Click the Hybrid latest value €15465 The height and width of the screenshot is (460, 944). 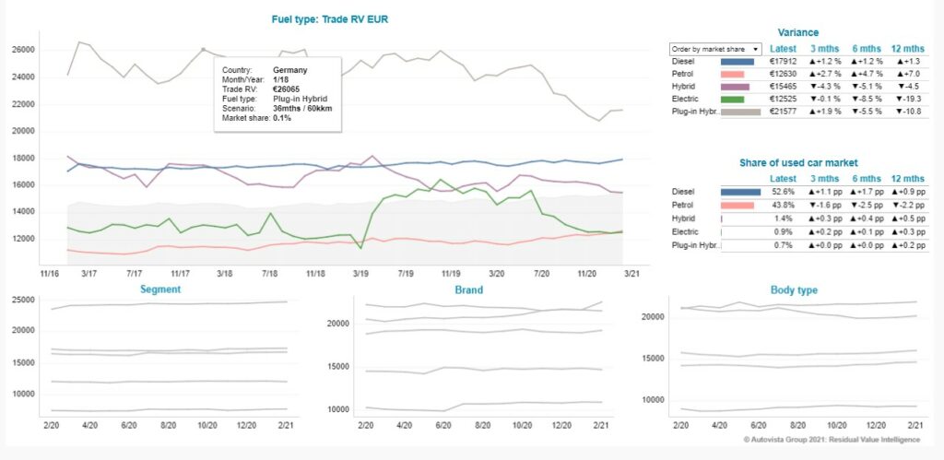tap(783, 87)
